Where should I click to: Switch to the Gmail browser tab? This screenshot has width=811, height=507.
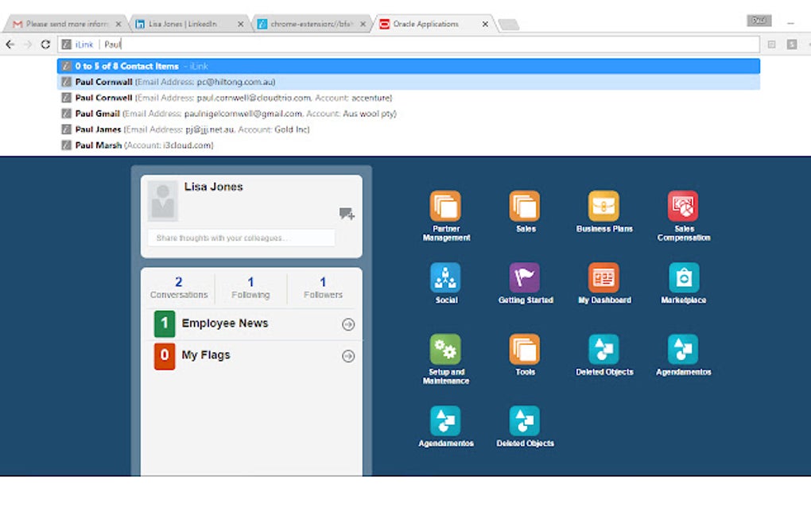tap(66, 24)
